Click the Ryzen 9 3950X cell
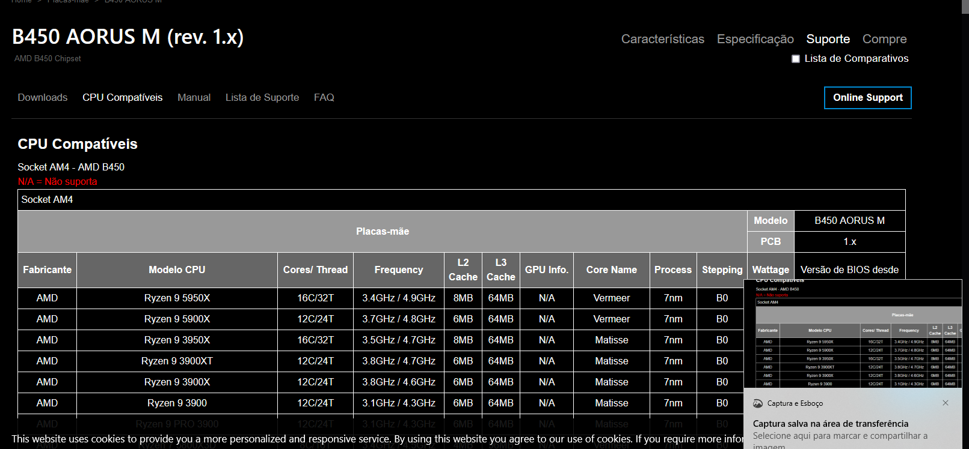The height and width of the screenshot is (449, 969). pyautogui.click(x=177, y=340)
